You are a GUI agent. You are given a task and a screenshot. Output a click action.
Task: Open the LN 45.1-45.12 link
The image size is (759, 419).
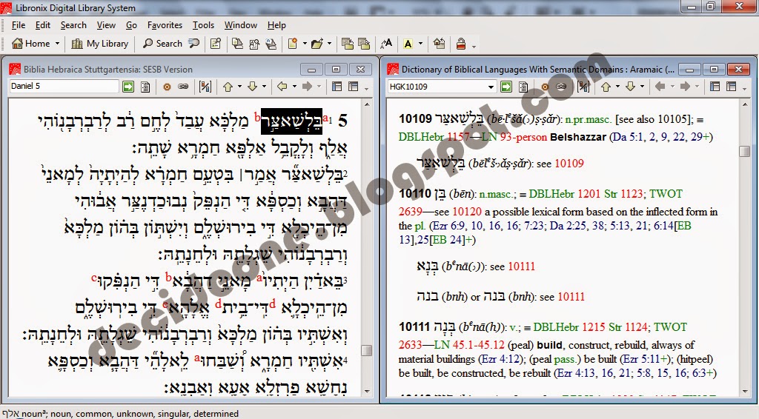(469, 345)
